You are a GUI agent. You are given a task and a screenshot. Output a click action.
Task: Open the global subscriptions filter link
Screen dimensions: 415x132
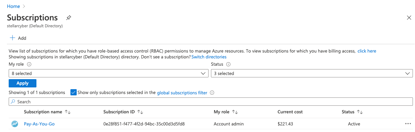pos(182,93)
